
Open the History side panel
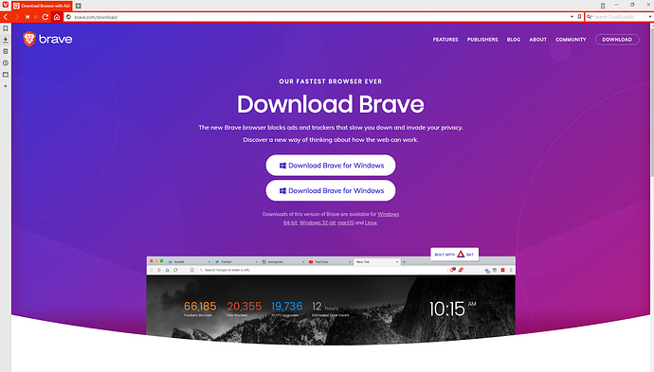(x=6, y=62)
